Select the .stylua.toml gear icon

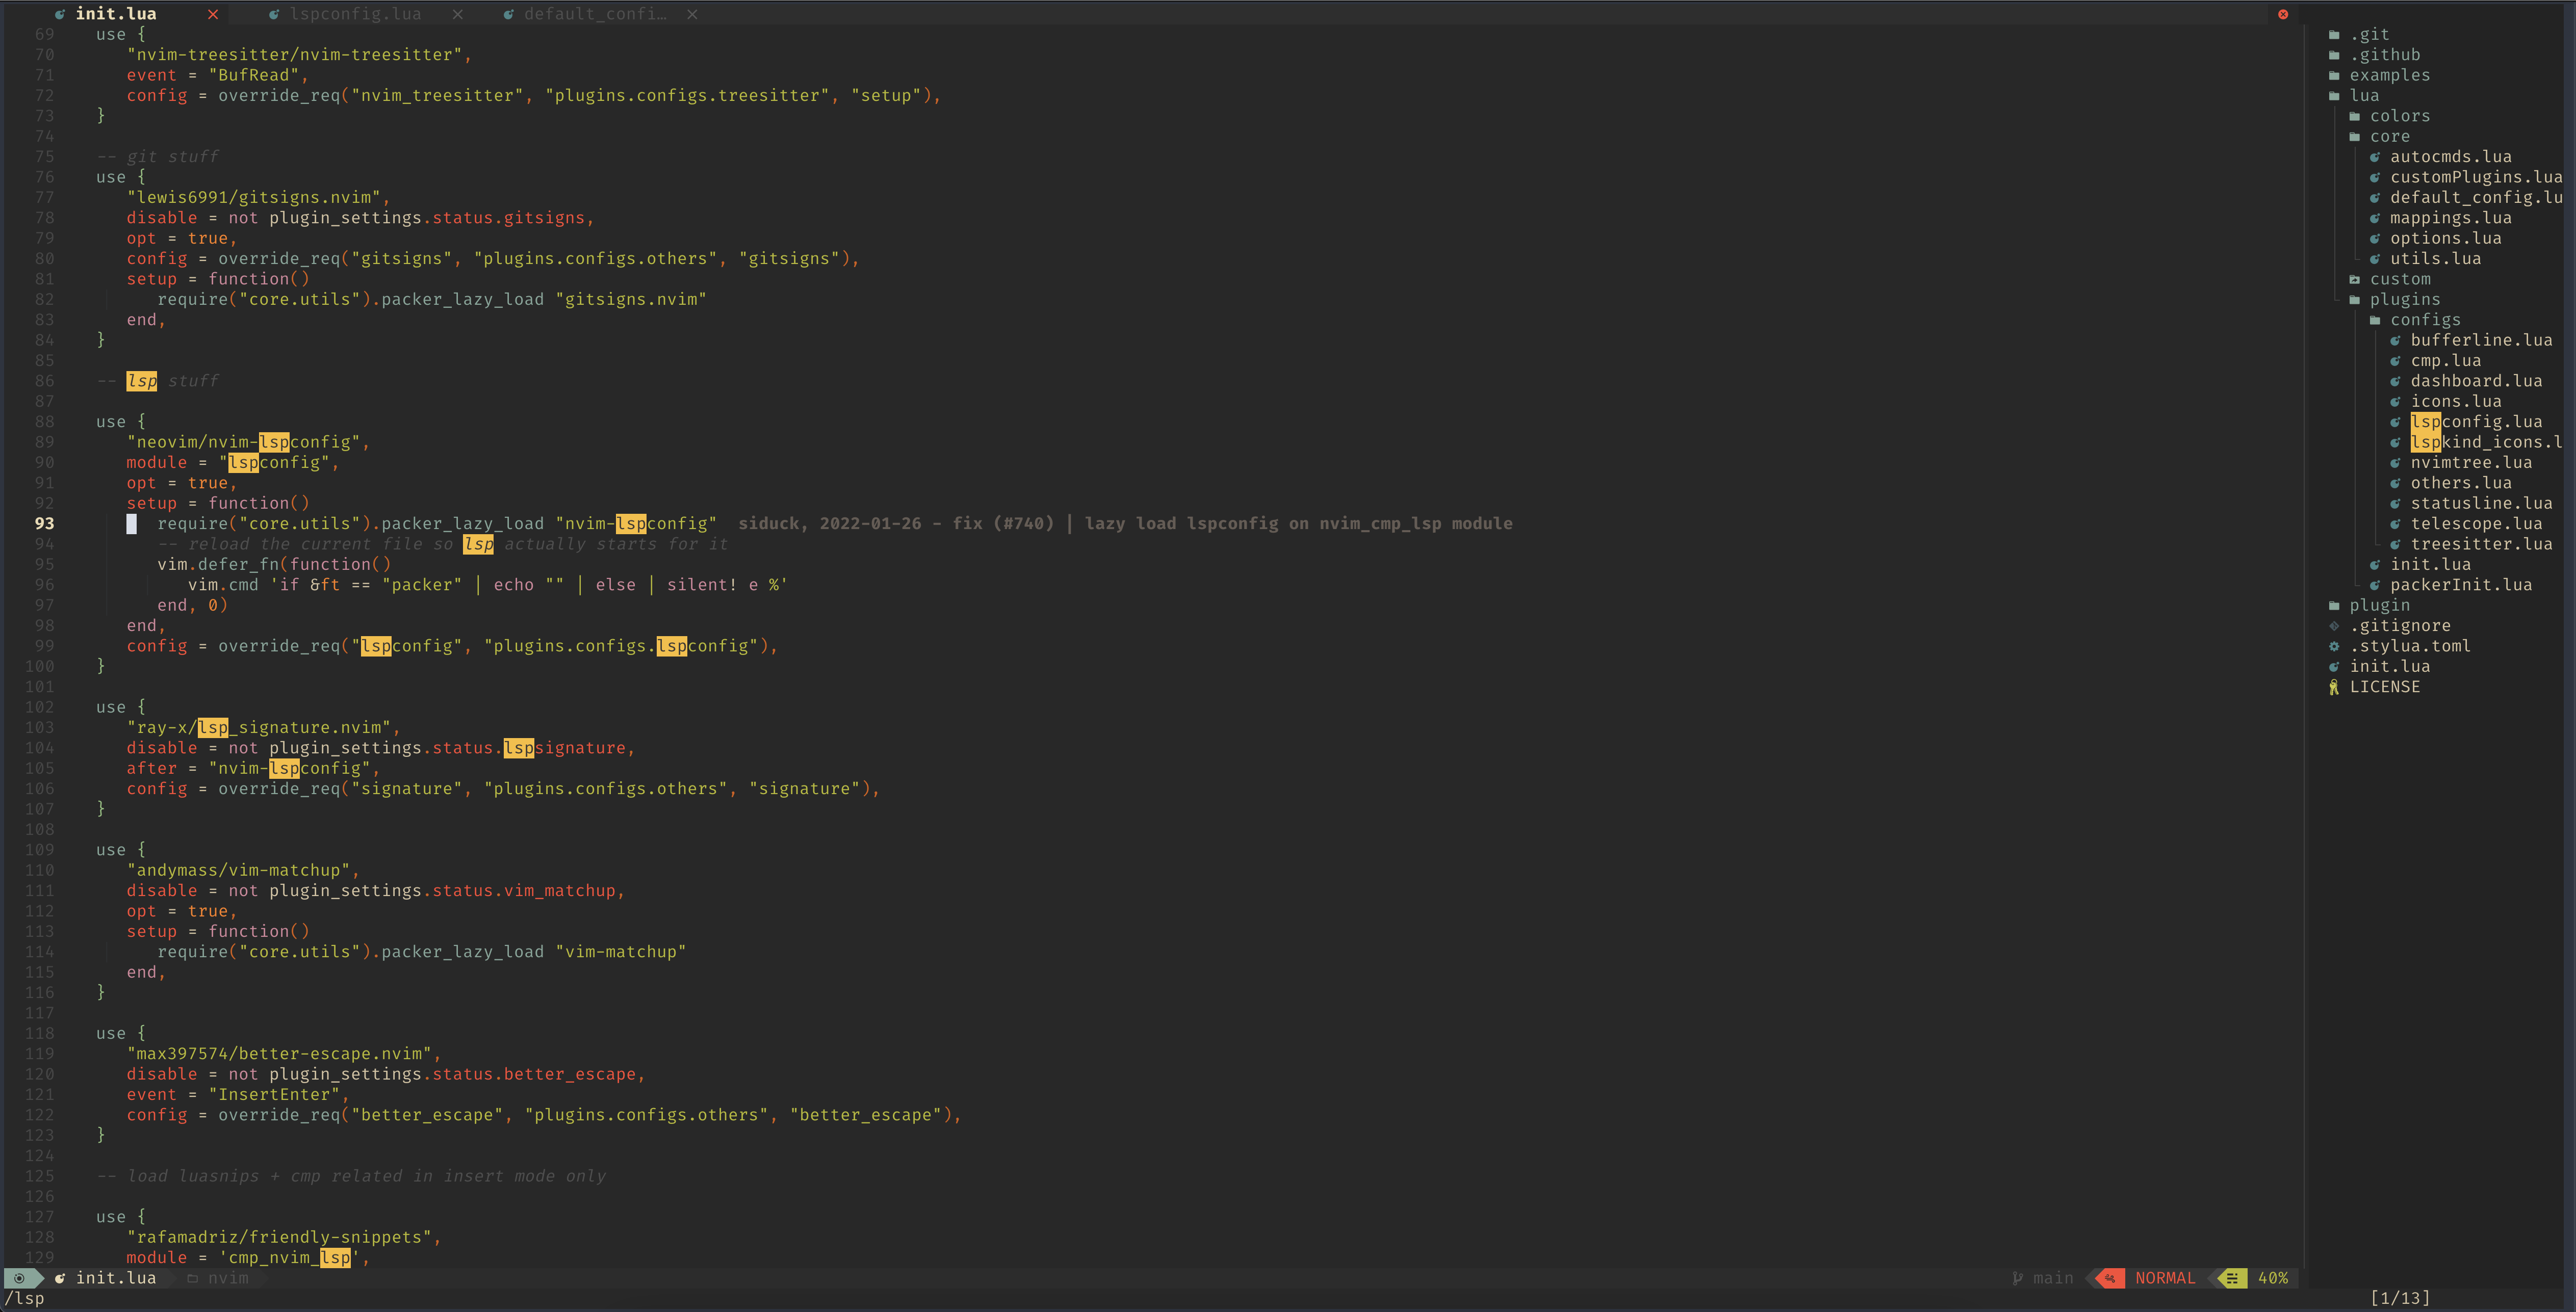coord(2335,646)
